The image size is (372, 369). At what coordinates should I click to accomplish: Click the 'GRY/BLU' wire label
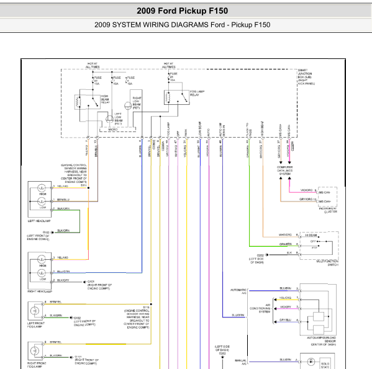coord(285,320)
